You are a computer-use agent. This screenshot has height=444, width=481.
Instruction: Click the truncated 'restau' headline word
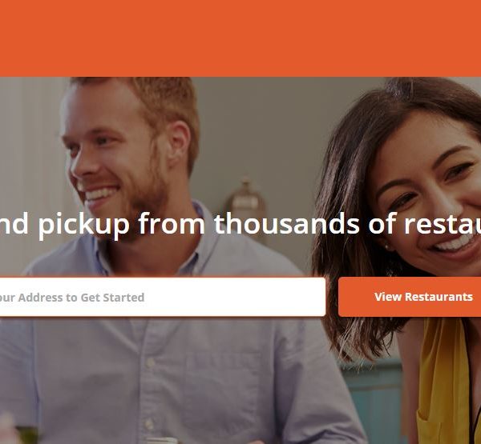coord(443,224)
